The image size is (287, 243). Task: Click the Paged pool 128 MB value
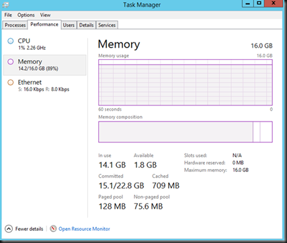pyautogui.click(x=112, y=206)
